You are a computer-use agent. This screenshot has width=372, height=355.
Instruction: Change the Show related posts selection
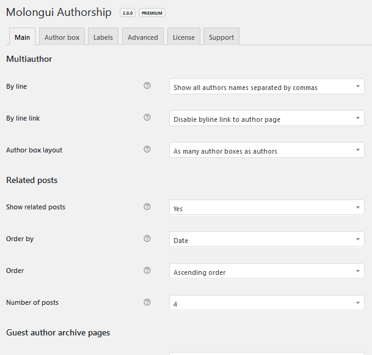point(266,208)
